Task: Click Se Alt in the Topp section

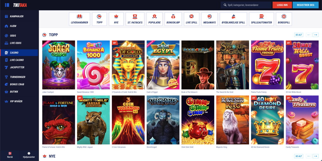Action: pos(299,35)
